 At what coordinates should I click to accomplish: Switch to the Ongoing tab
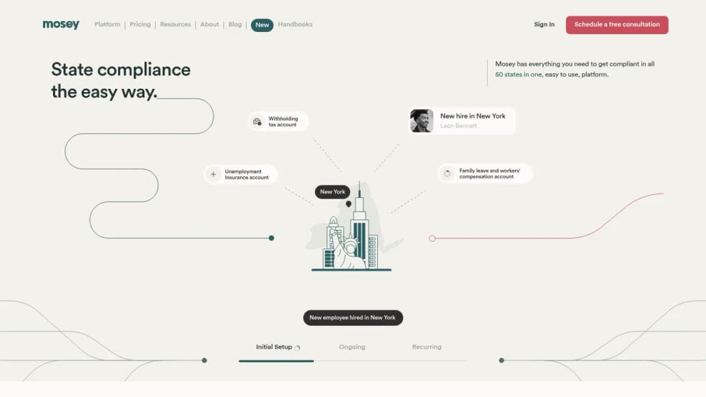coord(352,347)
